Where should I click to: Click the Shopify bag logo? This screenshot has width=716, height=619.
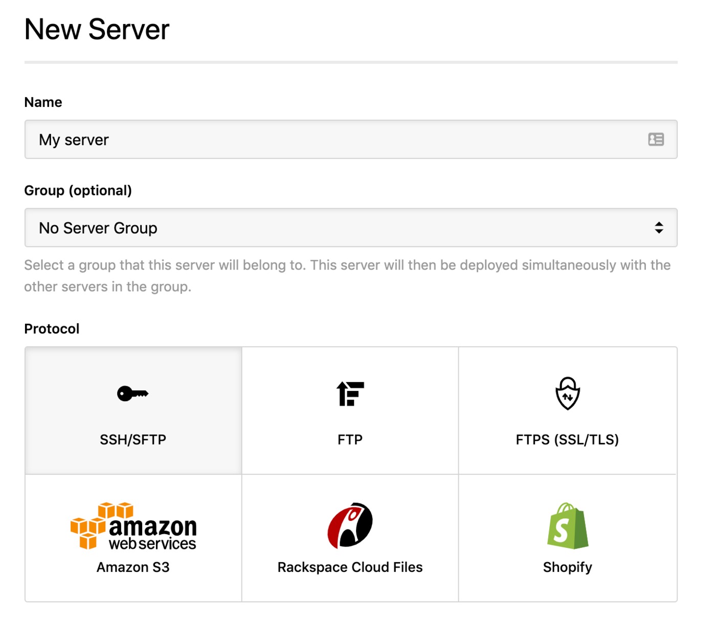click(x=568, y=525)
